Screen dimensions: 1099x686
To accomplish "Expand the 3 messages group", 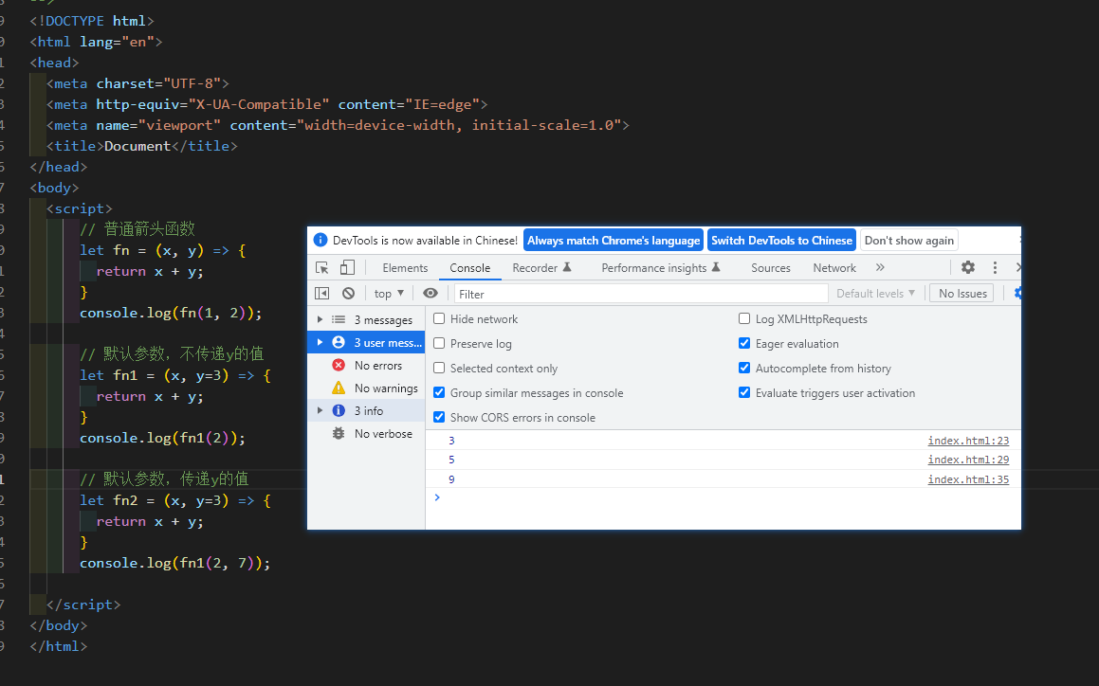I will 320,320.
